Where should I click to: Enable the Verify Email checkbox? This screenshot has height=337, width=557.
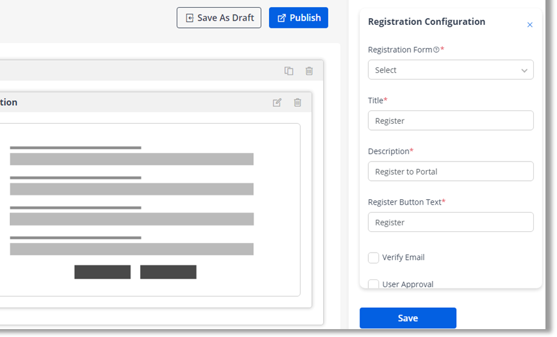click(374, 257)
